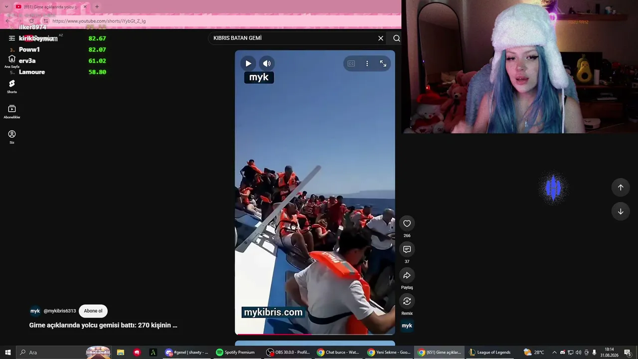Open weather widget showing 28°C

tap(534, 353)
